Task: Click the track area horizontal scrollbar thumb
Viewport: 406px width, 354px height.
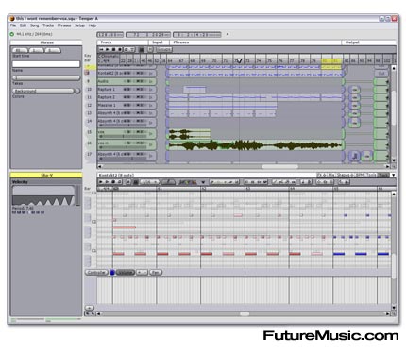Action: pyautogui.click(x=279, y=166)
